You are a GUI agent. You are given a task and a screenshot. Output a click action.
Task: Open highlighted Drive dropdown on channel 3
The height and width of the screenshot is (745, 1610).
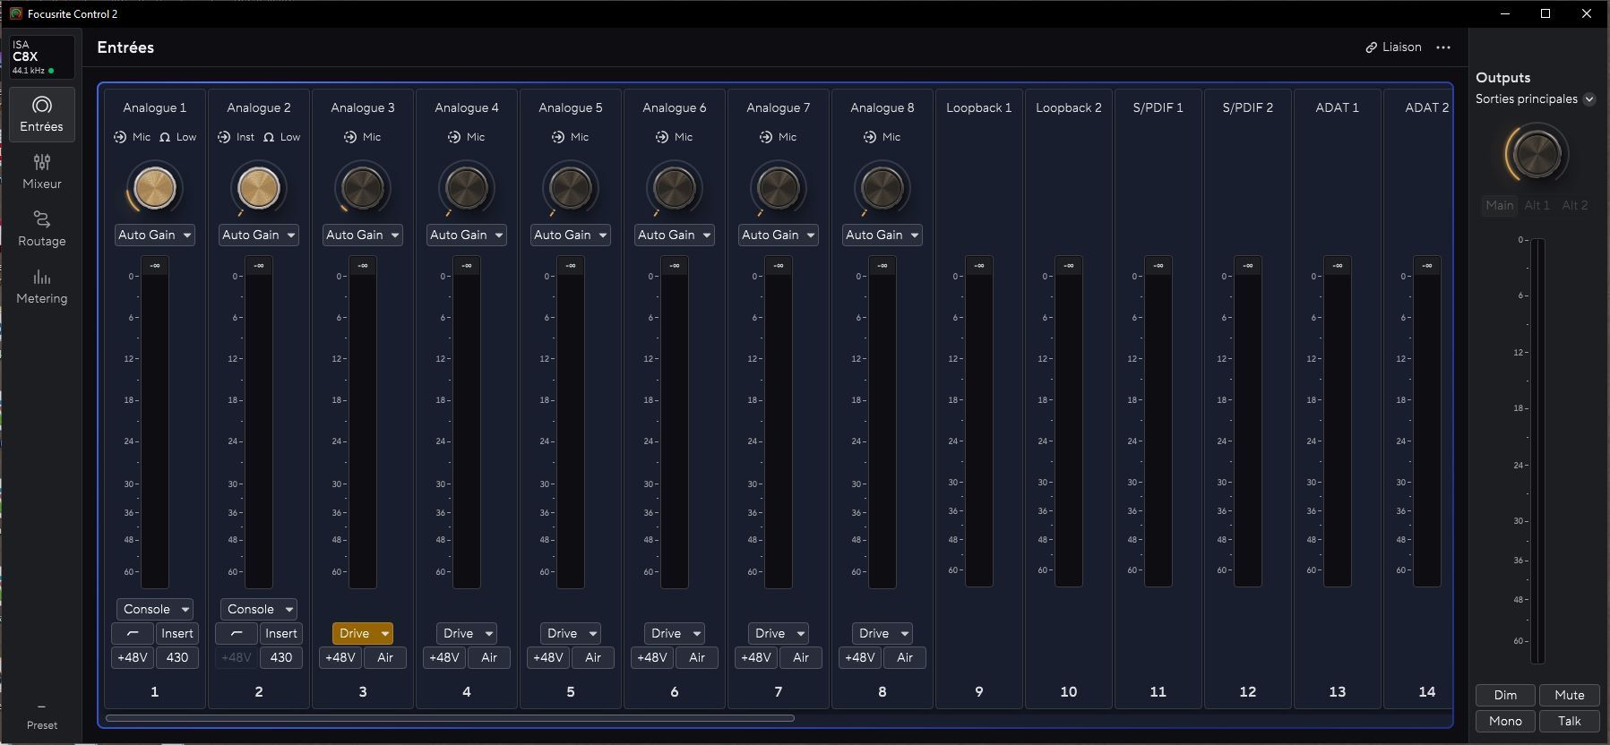[x=363, y=633]
